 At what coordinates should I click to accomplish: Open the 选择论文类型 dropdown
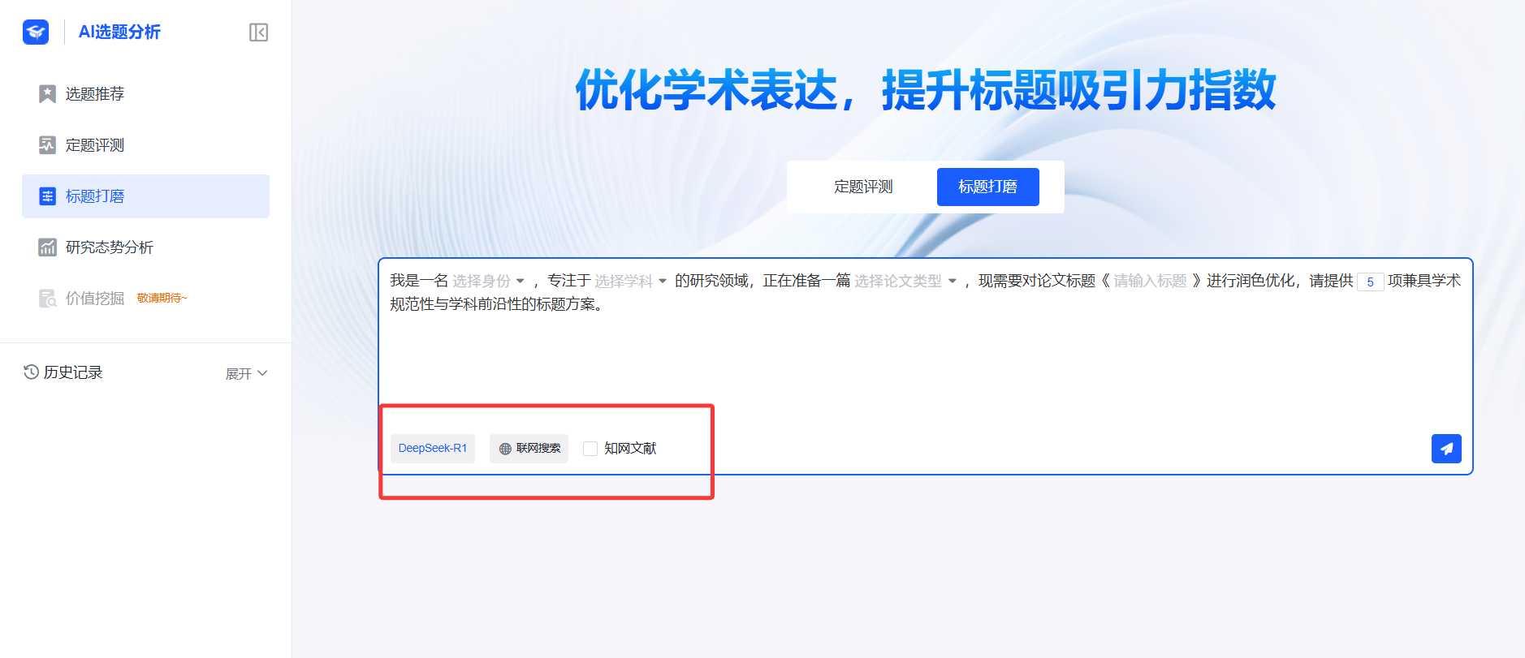[905, 282]
